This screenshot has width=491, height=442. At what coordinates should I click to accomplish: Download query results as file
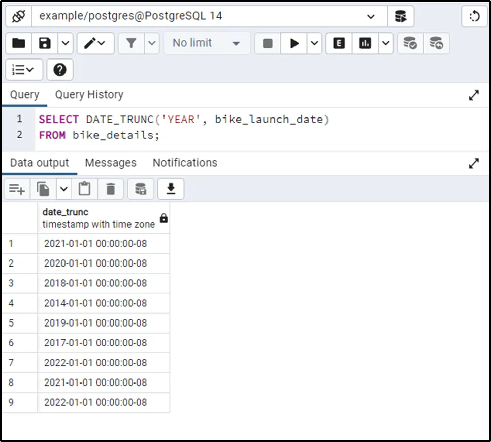(171, 189)
